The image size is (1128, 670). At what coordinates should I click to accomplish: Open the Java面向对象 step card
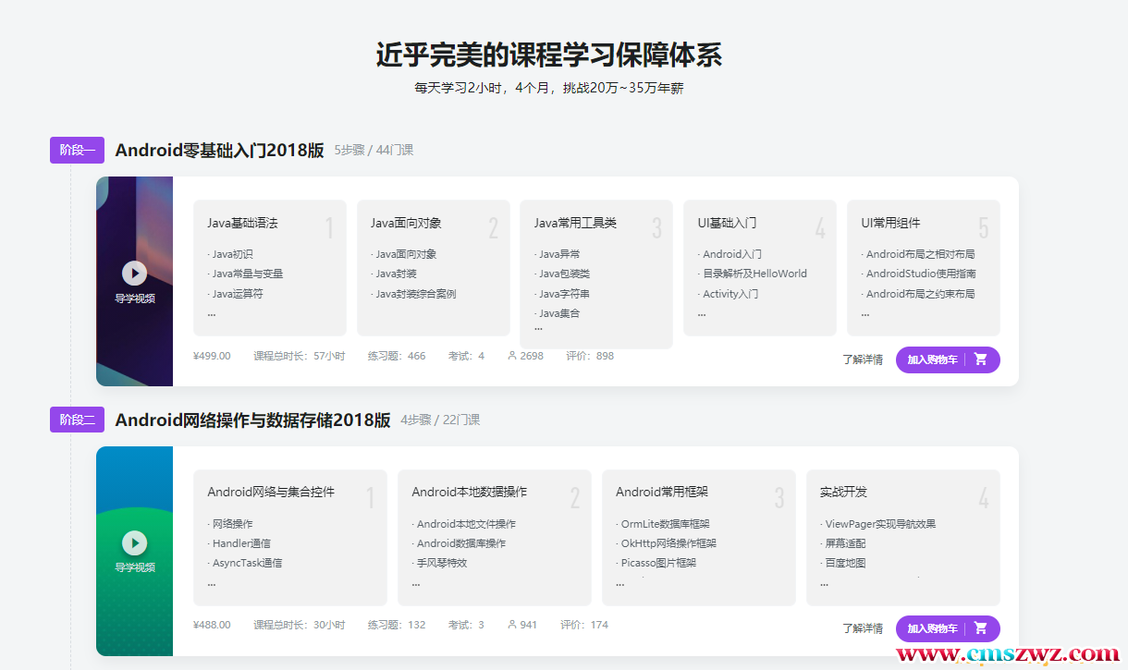pos(433,267)
